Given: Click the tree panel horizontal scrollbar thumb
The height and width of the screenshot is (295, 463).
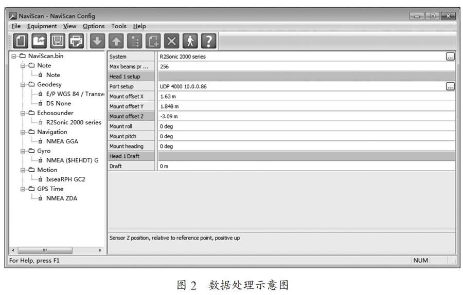Looking at the screenshot, I should (x=45, y=250).
